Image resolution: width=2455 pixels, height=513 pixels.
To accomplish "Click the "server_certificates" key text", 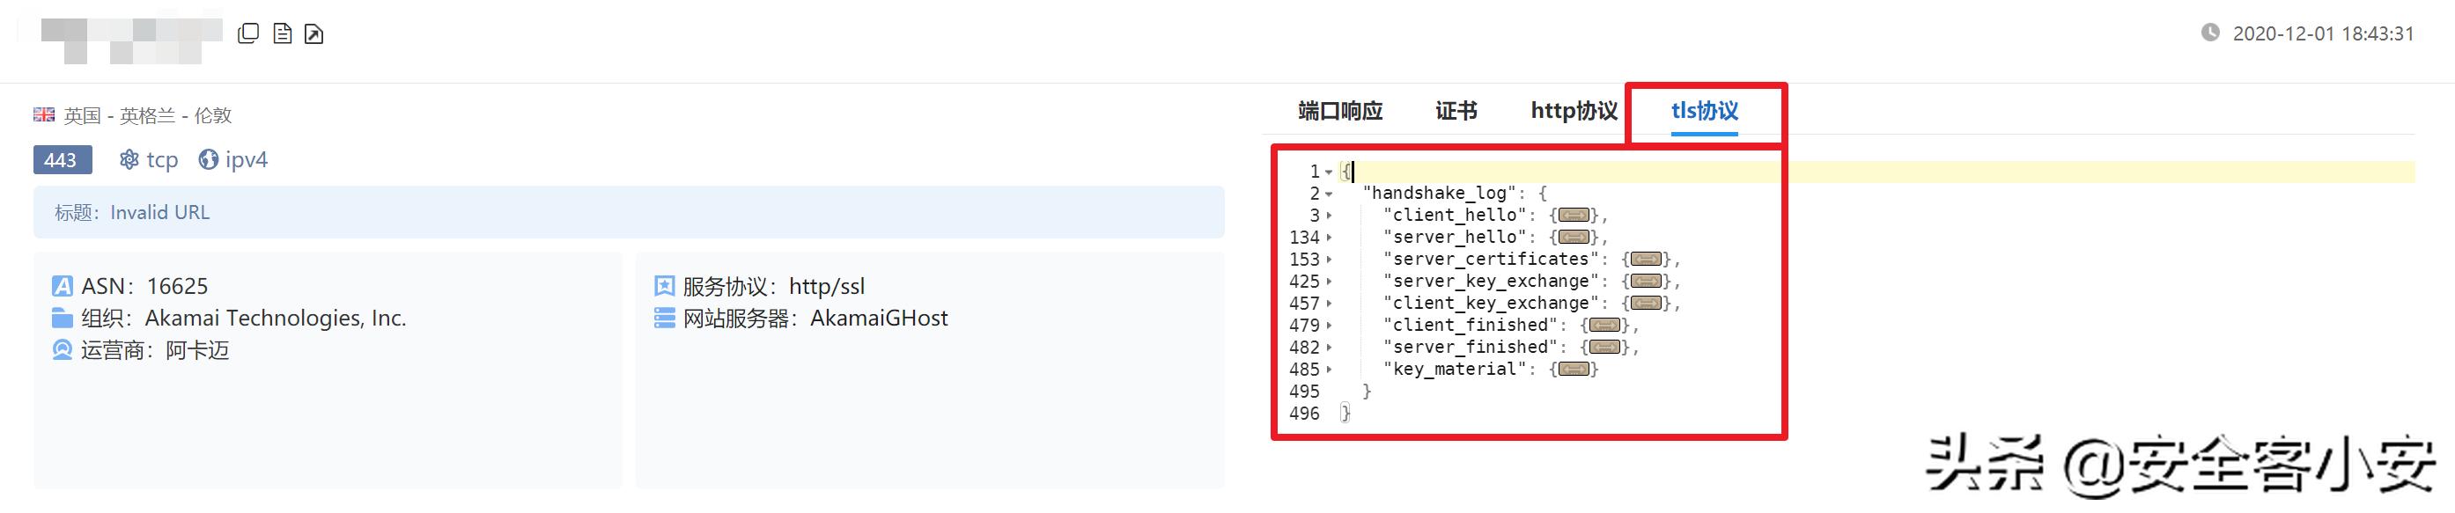I will [x=1491, y=259].
